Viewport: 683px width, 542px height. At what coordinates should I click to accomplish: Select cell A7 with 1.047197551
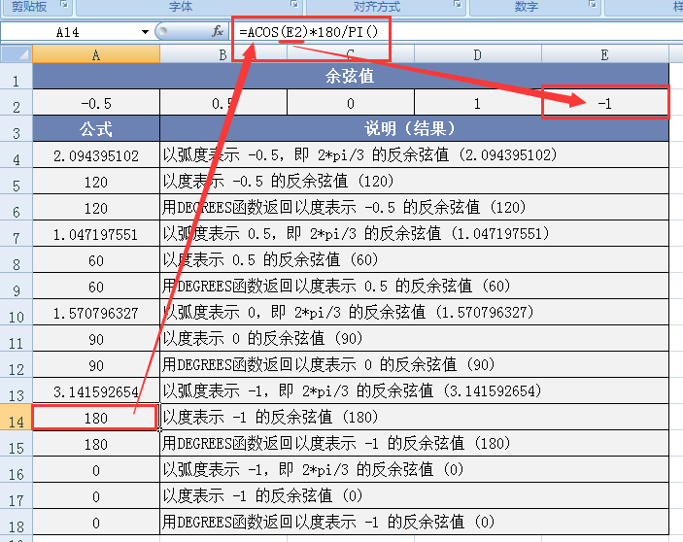(96, 234)
